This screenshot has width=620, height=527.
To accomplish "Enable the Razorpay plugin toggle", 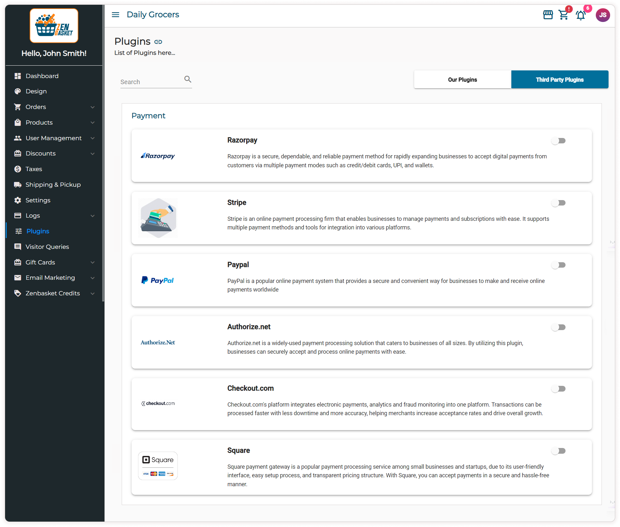I will pyautogui.click(x=558, y=141).
